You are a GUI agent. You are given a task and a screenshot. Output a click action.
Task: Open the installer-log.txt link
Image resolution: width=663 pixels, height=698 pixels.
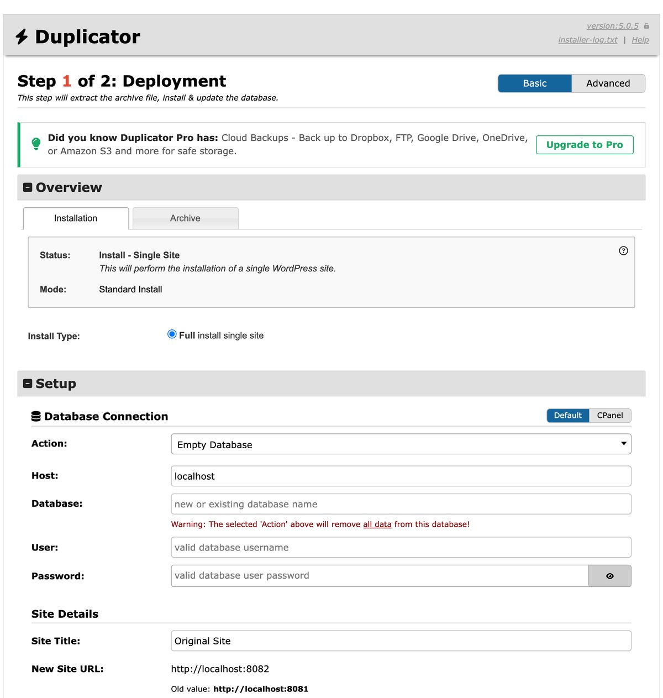tap(588, 40)
